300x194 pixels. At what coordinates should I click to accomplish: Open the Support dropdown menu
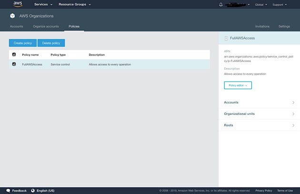tap(280, 5)
